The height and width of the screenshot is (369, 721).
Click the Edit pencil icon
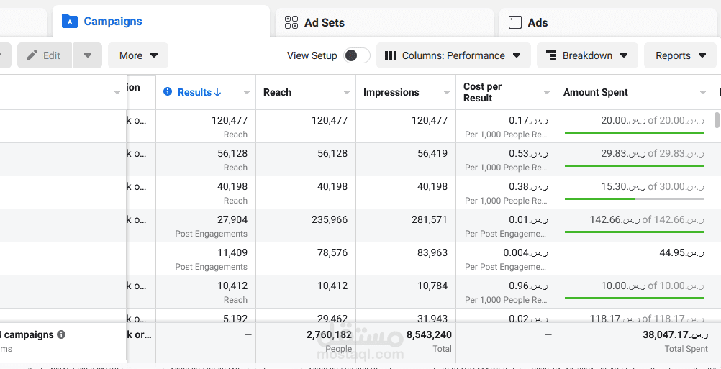[x=32, y=55]
